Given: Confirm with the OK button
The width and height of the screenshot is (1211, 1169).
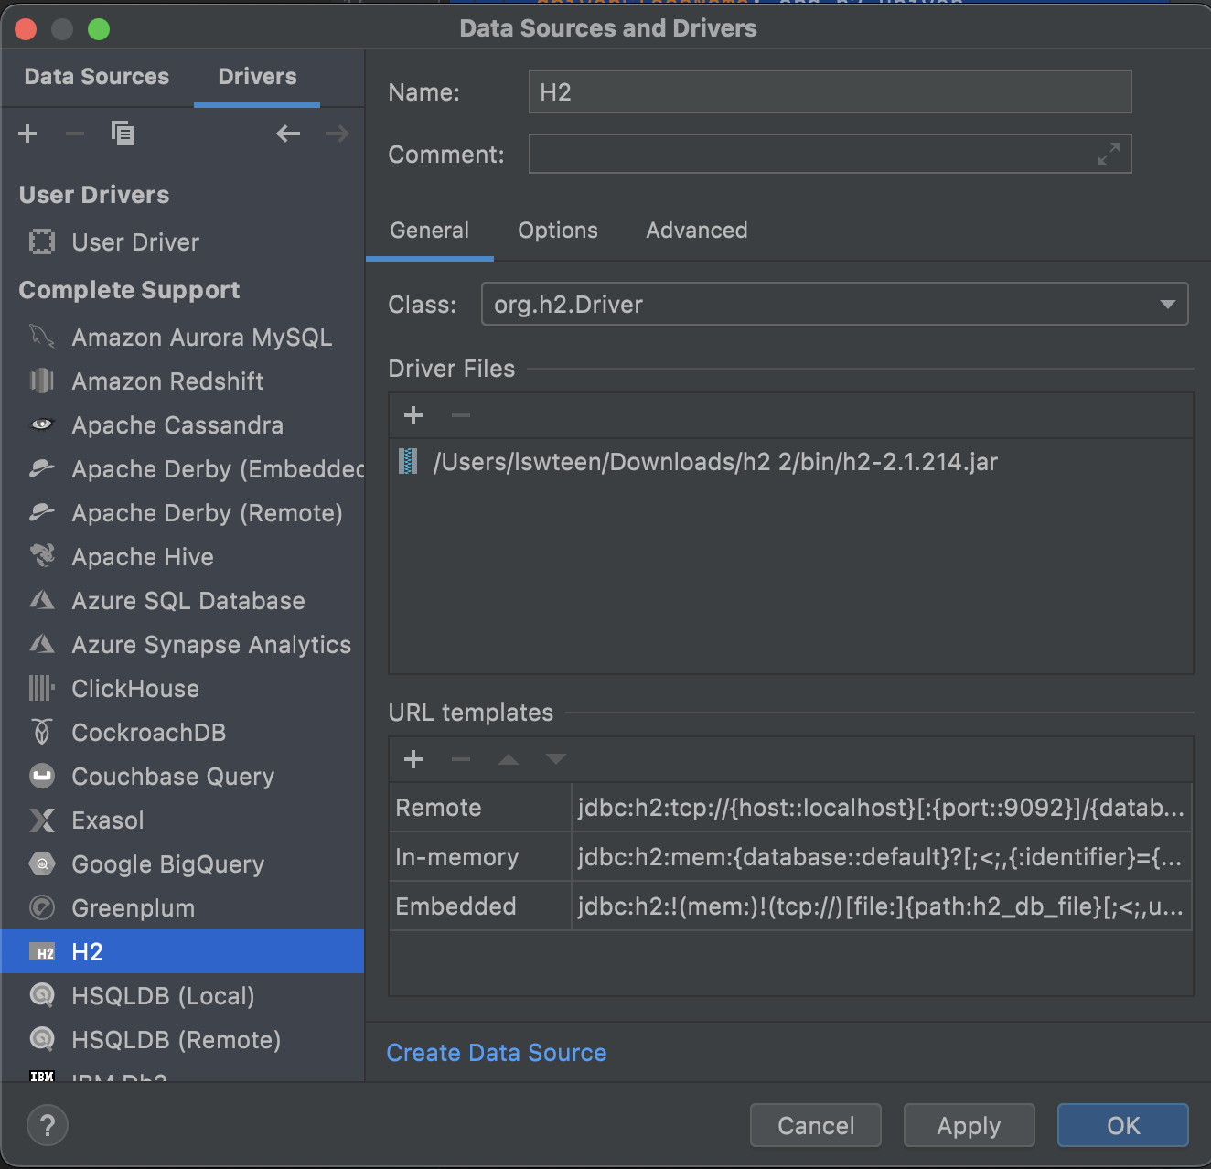Looking at the screenshot, I should (1123, 1125).
